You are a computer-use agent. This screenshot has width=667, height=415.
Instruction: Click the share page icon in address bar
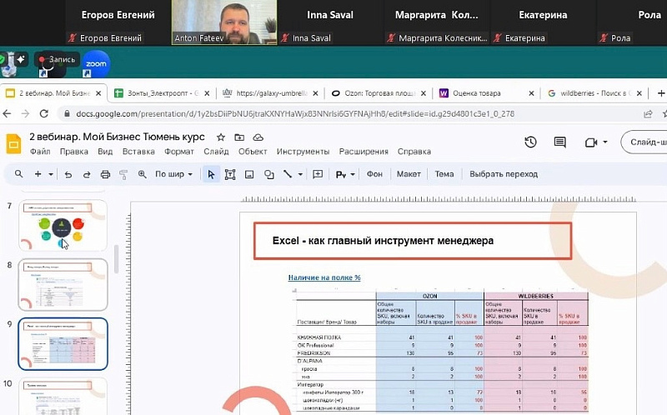(648, 114)
